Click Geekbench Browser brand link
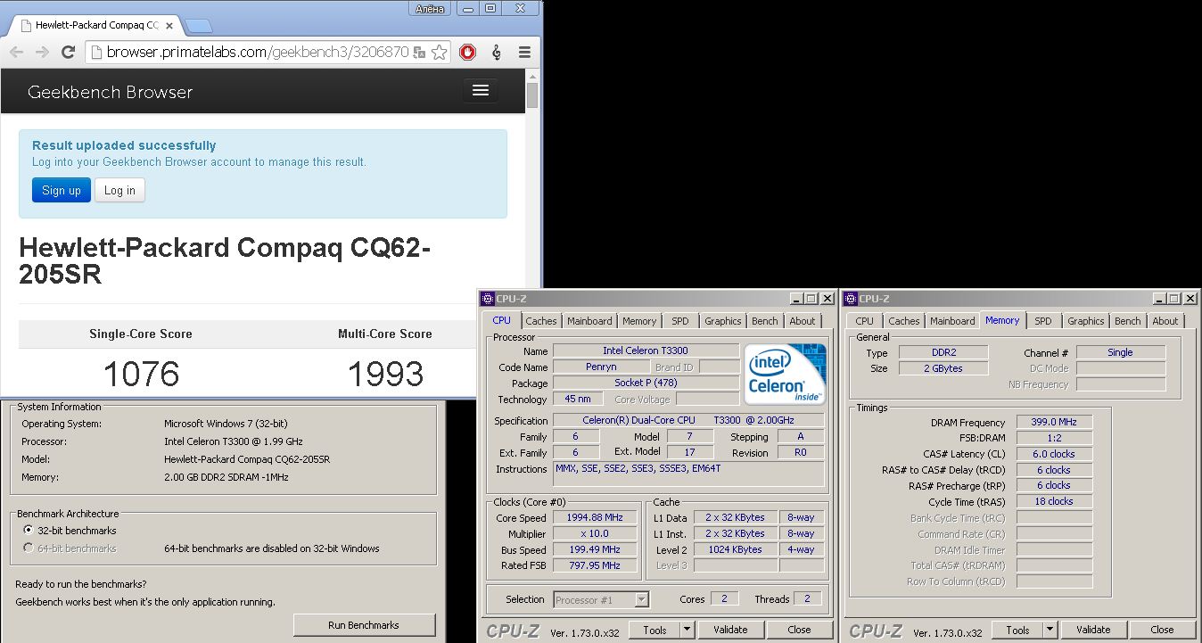 pos(110,92)
